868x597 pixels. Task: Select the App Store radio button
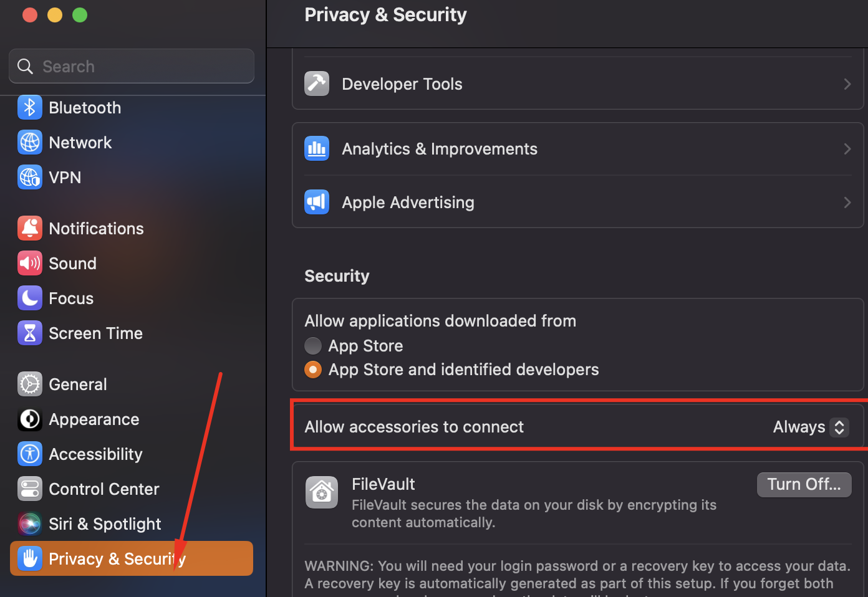313,346
